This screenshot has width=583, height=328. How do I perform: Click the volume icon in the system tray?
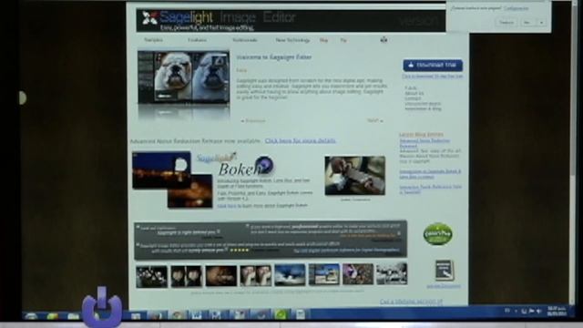pyautogui.click(x=538, y=311)
